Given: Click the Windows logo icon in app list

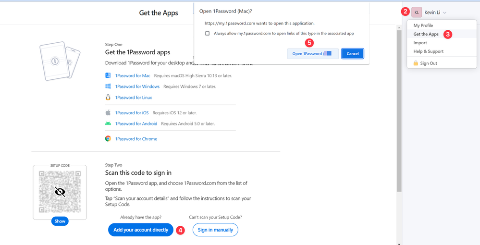Looking at the screenshot, I should coord(108,86).
